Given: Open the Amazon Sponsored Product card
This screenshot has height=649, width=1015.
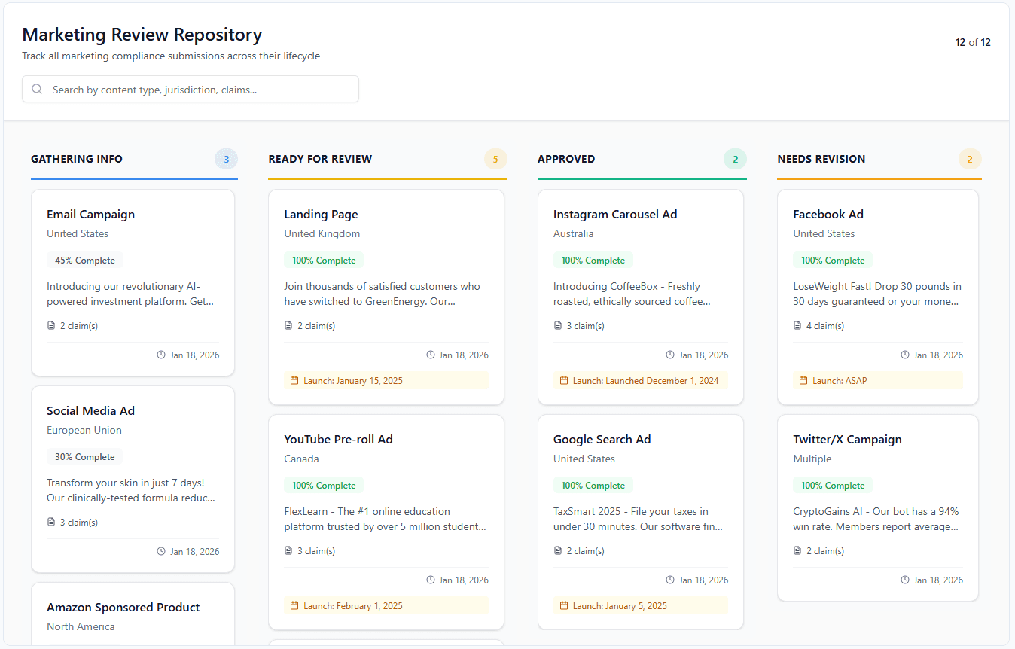Looking at the screenshot, I should (133, 614).
